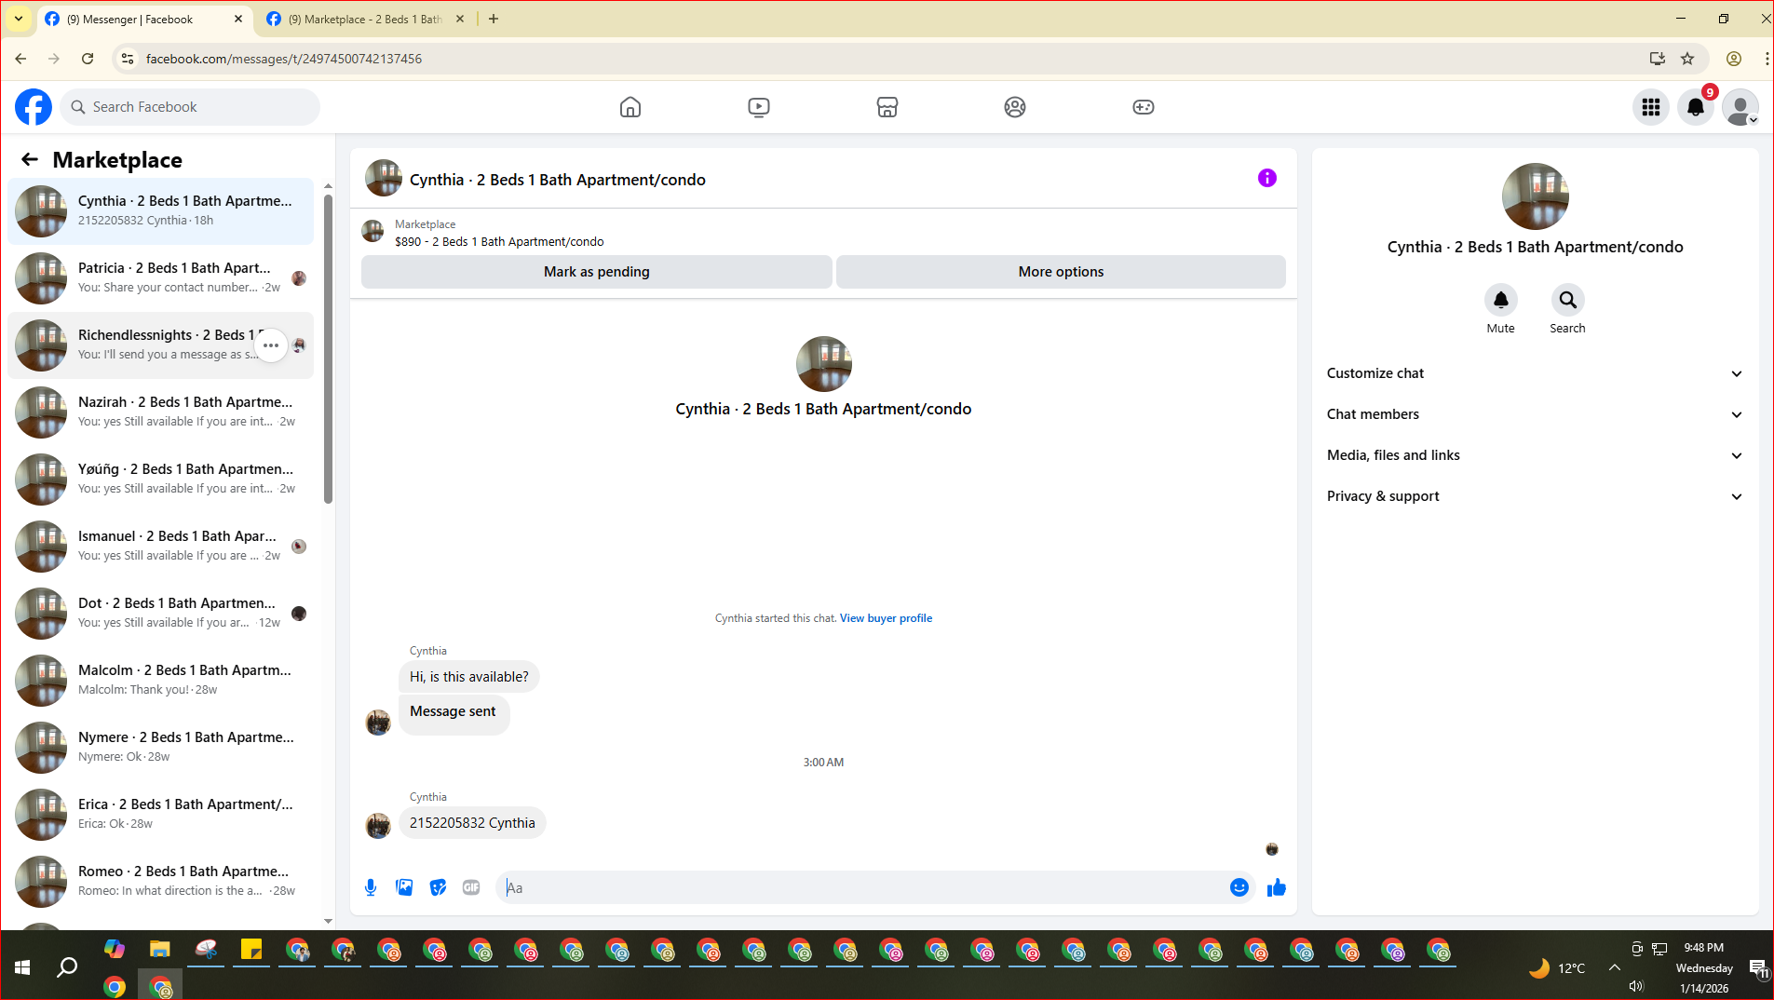Open Ismanuel's conversation

pyautogui.click(x=161, y=547)
